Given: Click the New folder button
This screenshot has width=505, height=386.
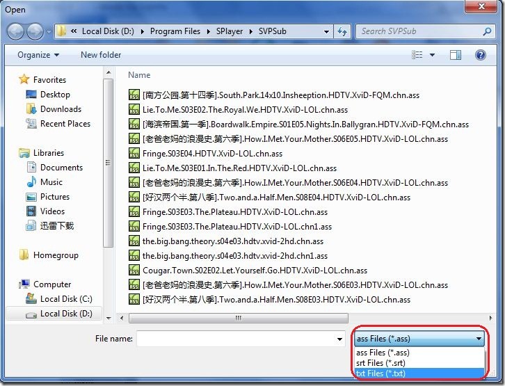Looking at the screenshot, I should coord(101,55).
